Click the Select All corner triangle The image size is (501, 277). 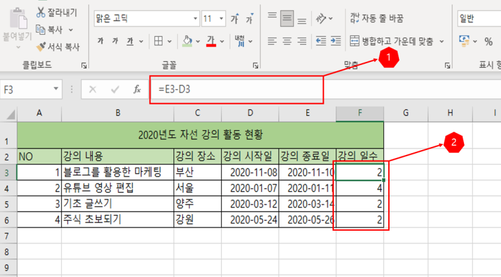click(9, 114)
